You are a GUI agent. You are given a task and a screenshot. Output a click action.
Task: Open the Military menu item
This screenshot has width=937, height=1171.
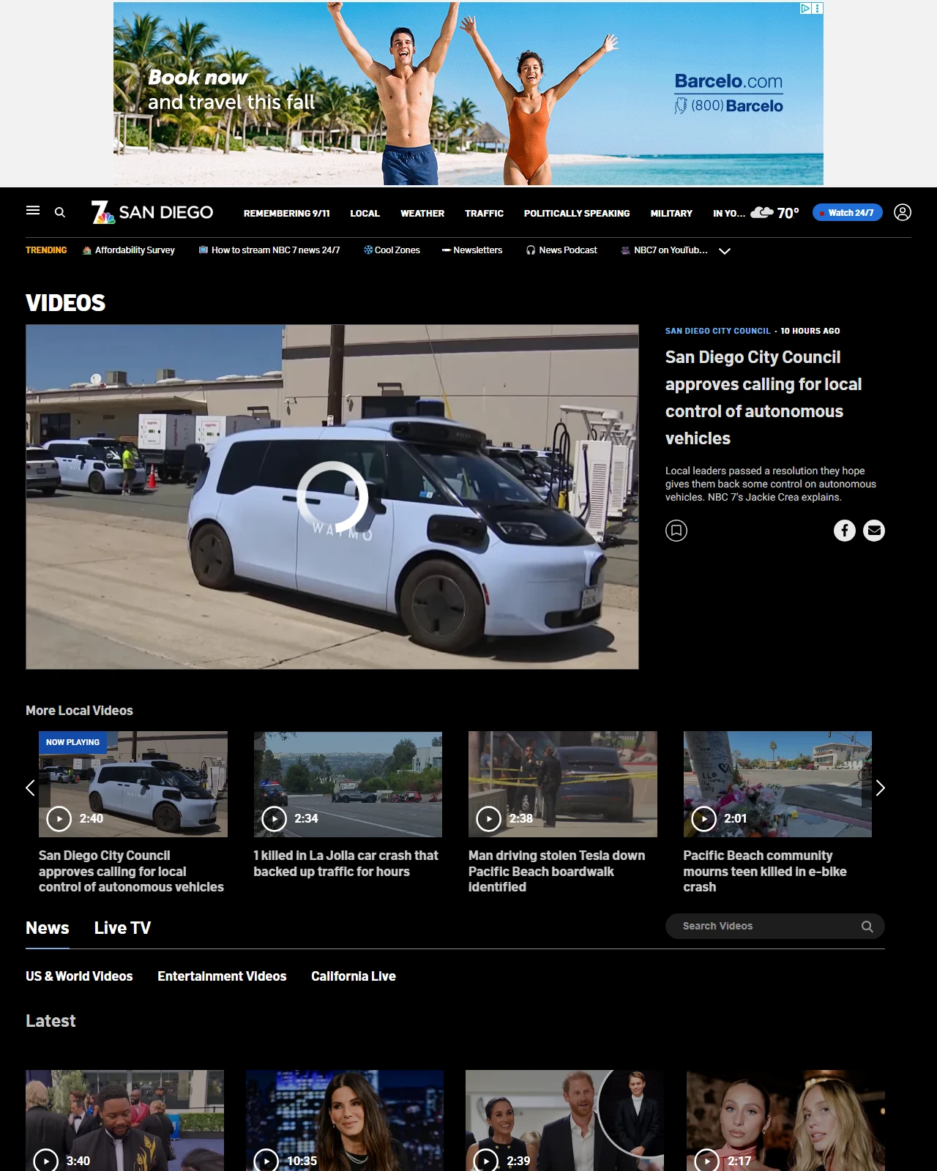click(671, 214)
